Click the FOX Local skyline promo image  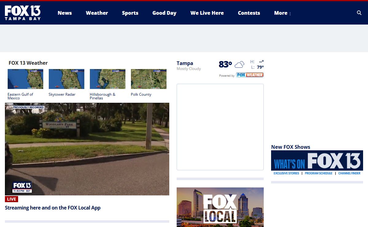pyautogui.click(x=220, y=207)
